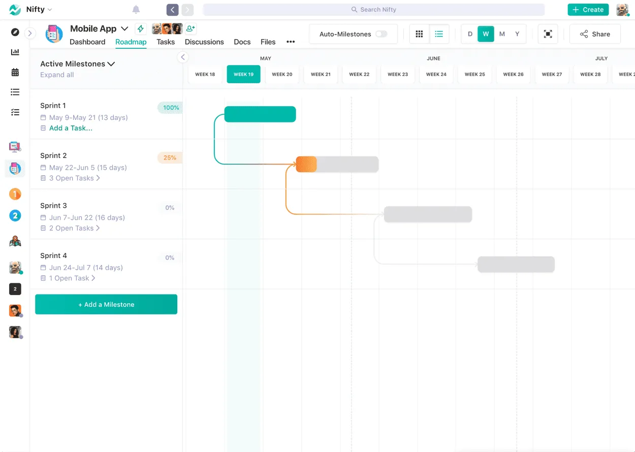Screen dimensions: 635x452
Task: Click the Expand all link
Action: click(x=57, y=74)
